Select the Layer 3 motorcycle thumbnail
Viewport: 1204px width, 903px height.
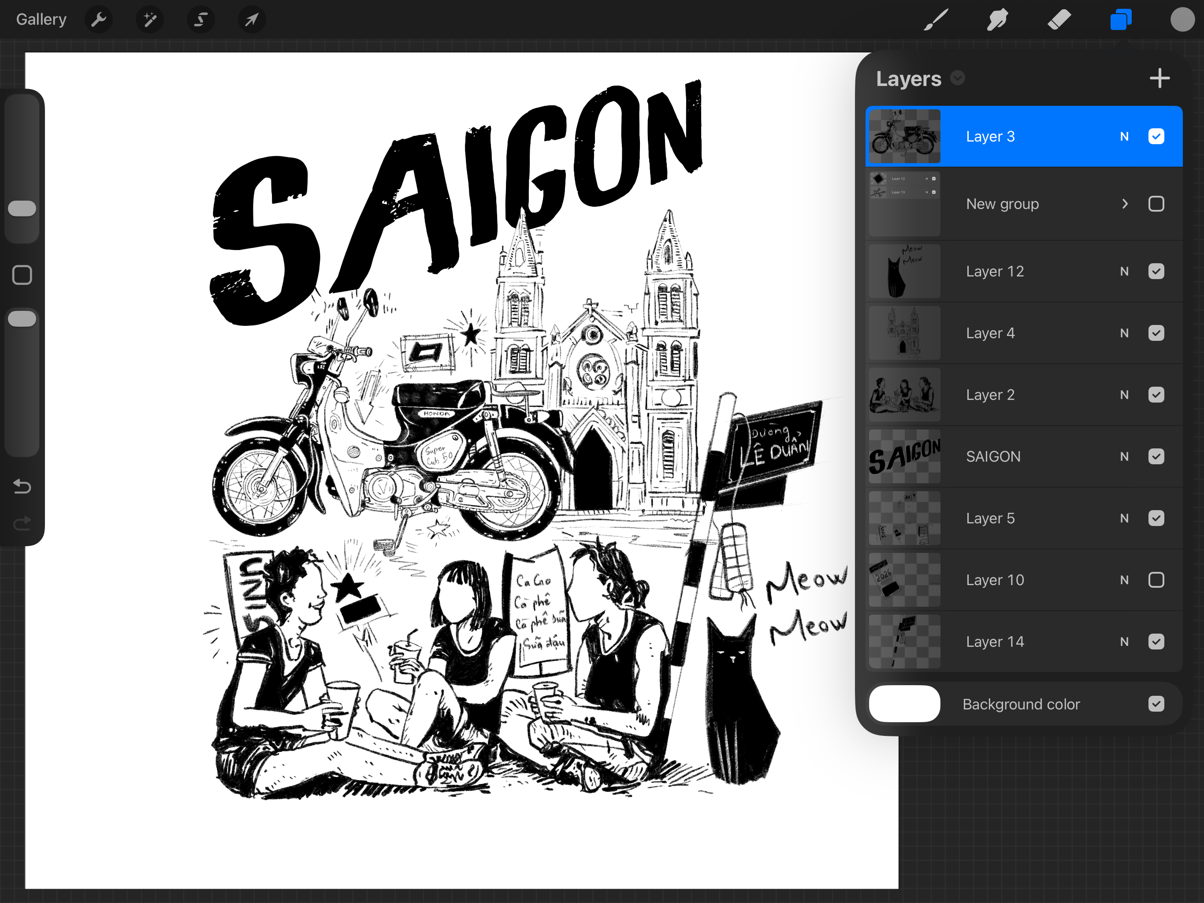904,136
